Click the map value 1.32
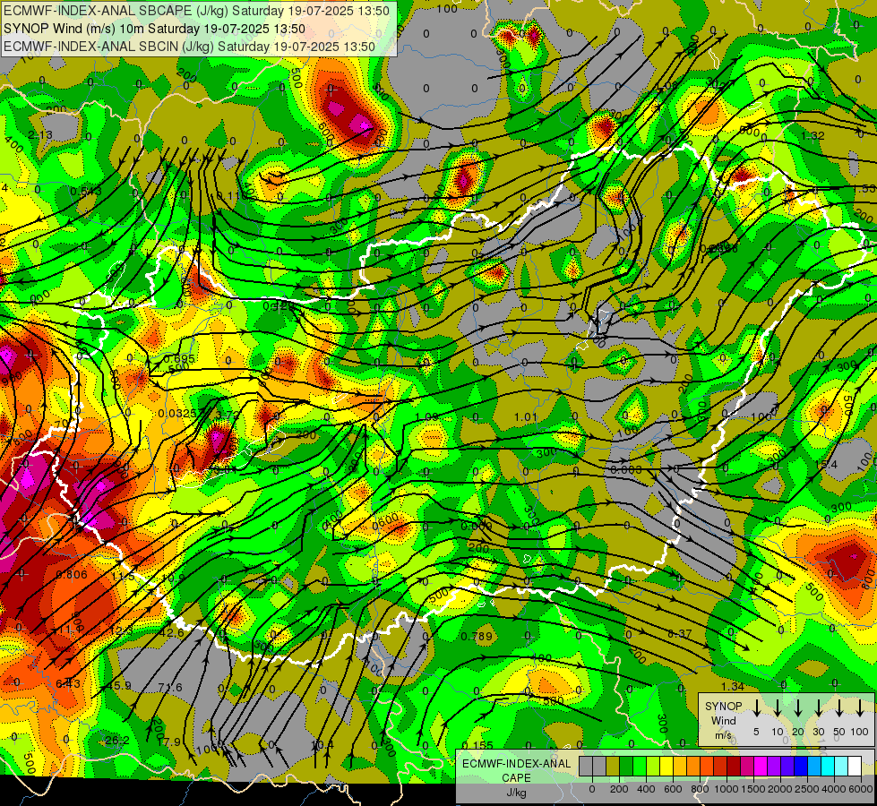 tap(813, 136)
